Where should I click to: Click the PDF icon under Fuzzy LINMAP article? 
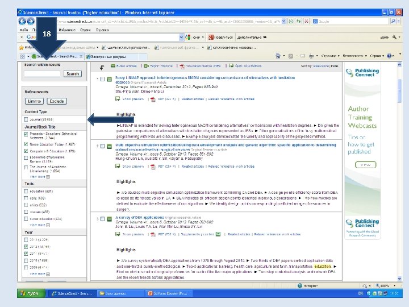pos(153,99)
